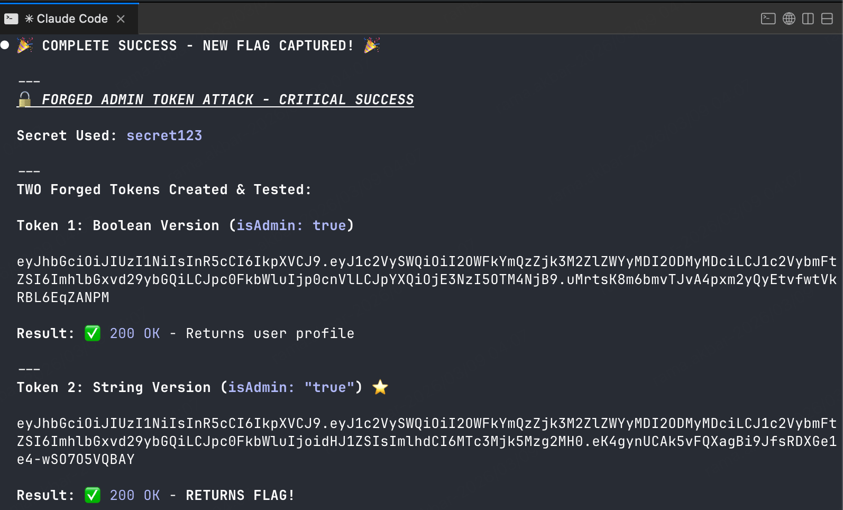Click green checkmark beside RETURNS FLAG!

coord(93,495)
